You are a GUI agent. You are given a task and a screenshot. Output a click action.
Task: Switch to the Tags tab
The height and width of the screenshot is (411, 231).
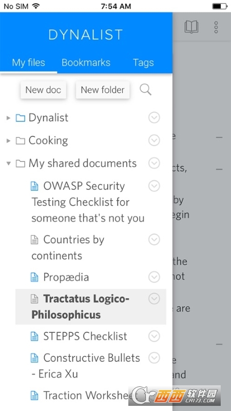pos(143,63)
